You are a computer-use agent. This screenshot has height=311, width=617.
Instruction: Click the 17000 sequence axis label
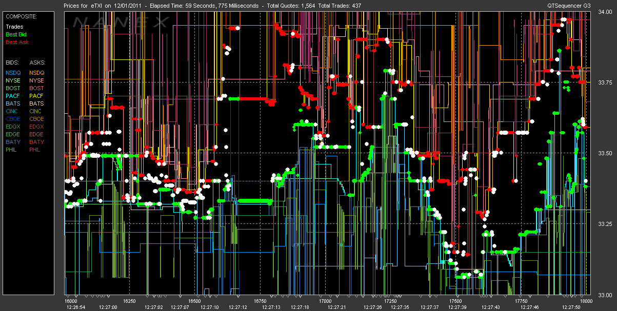[326, 301]
